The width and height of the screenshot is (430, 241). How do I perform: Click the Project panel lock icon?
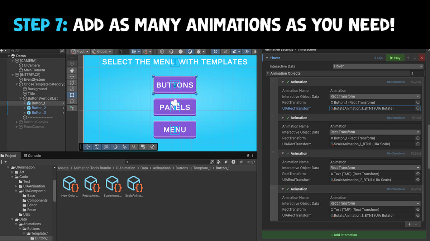[248, 155]
